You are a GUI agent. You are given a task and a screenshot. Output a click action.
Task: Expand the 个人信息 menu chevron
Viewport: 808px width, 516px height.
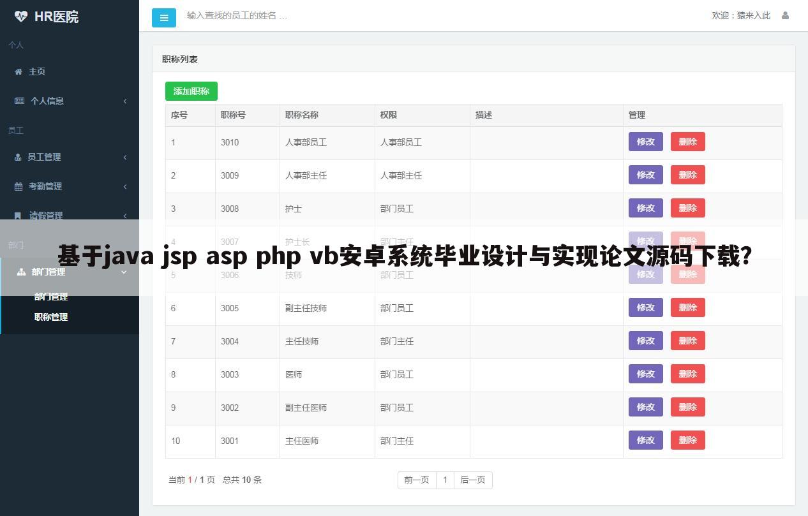(x=125, y=101)
